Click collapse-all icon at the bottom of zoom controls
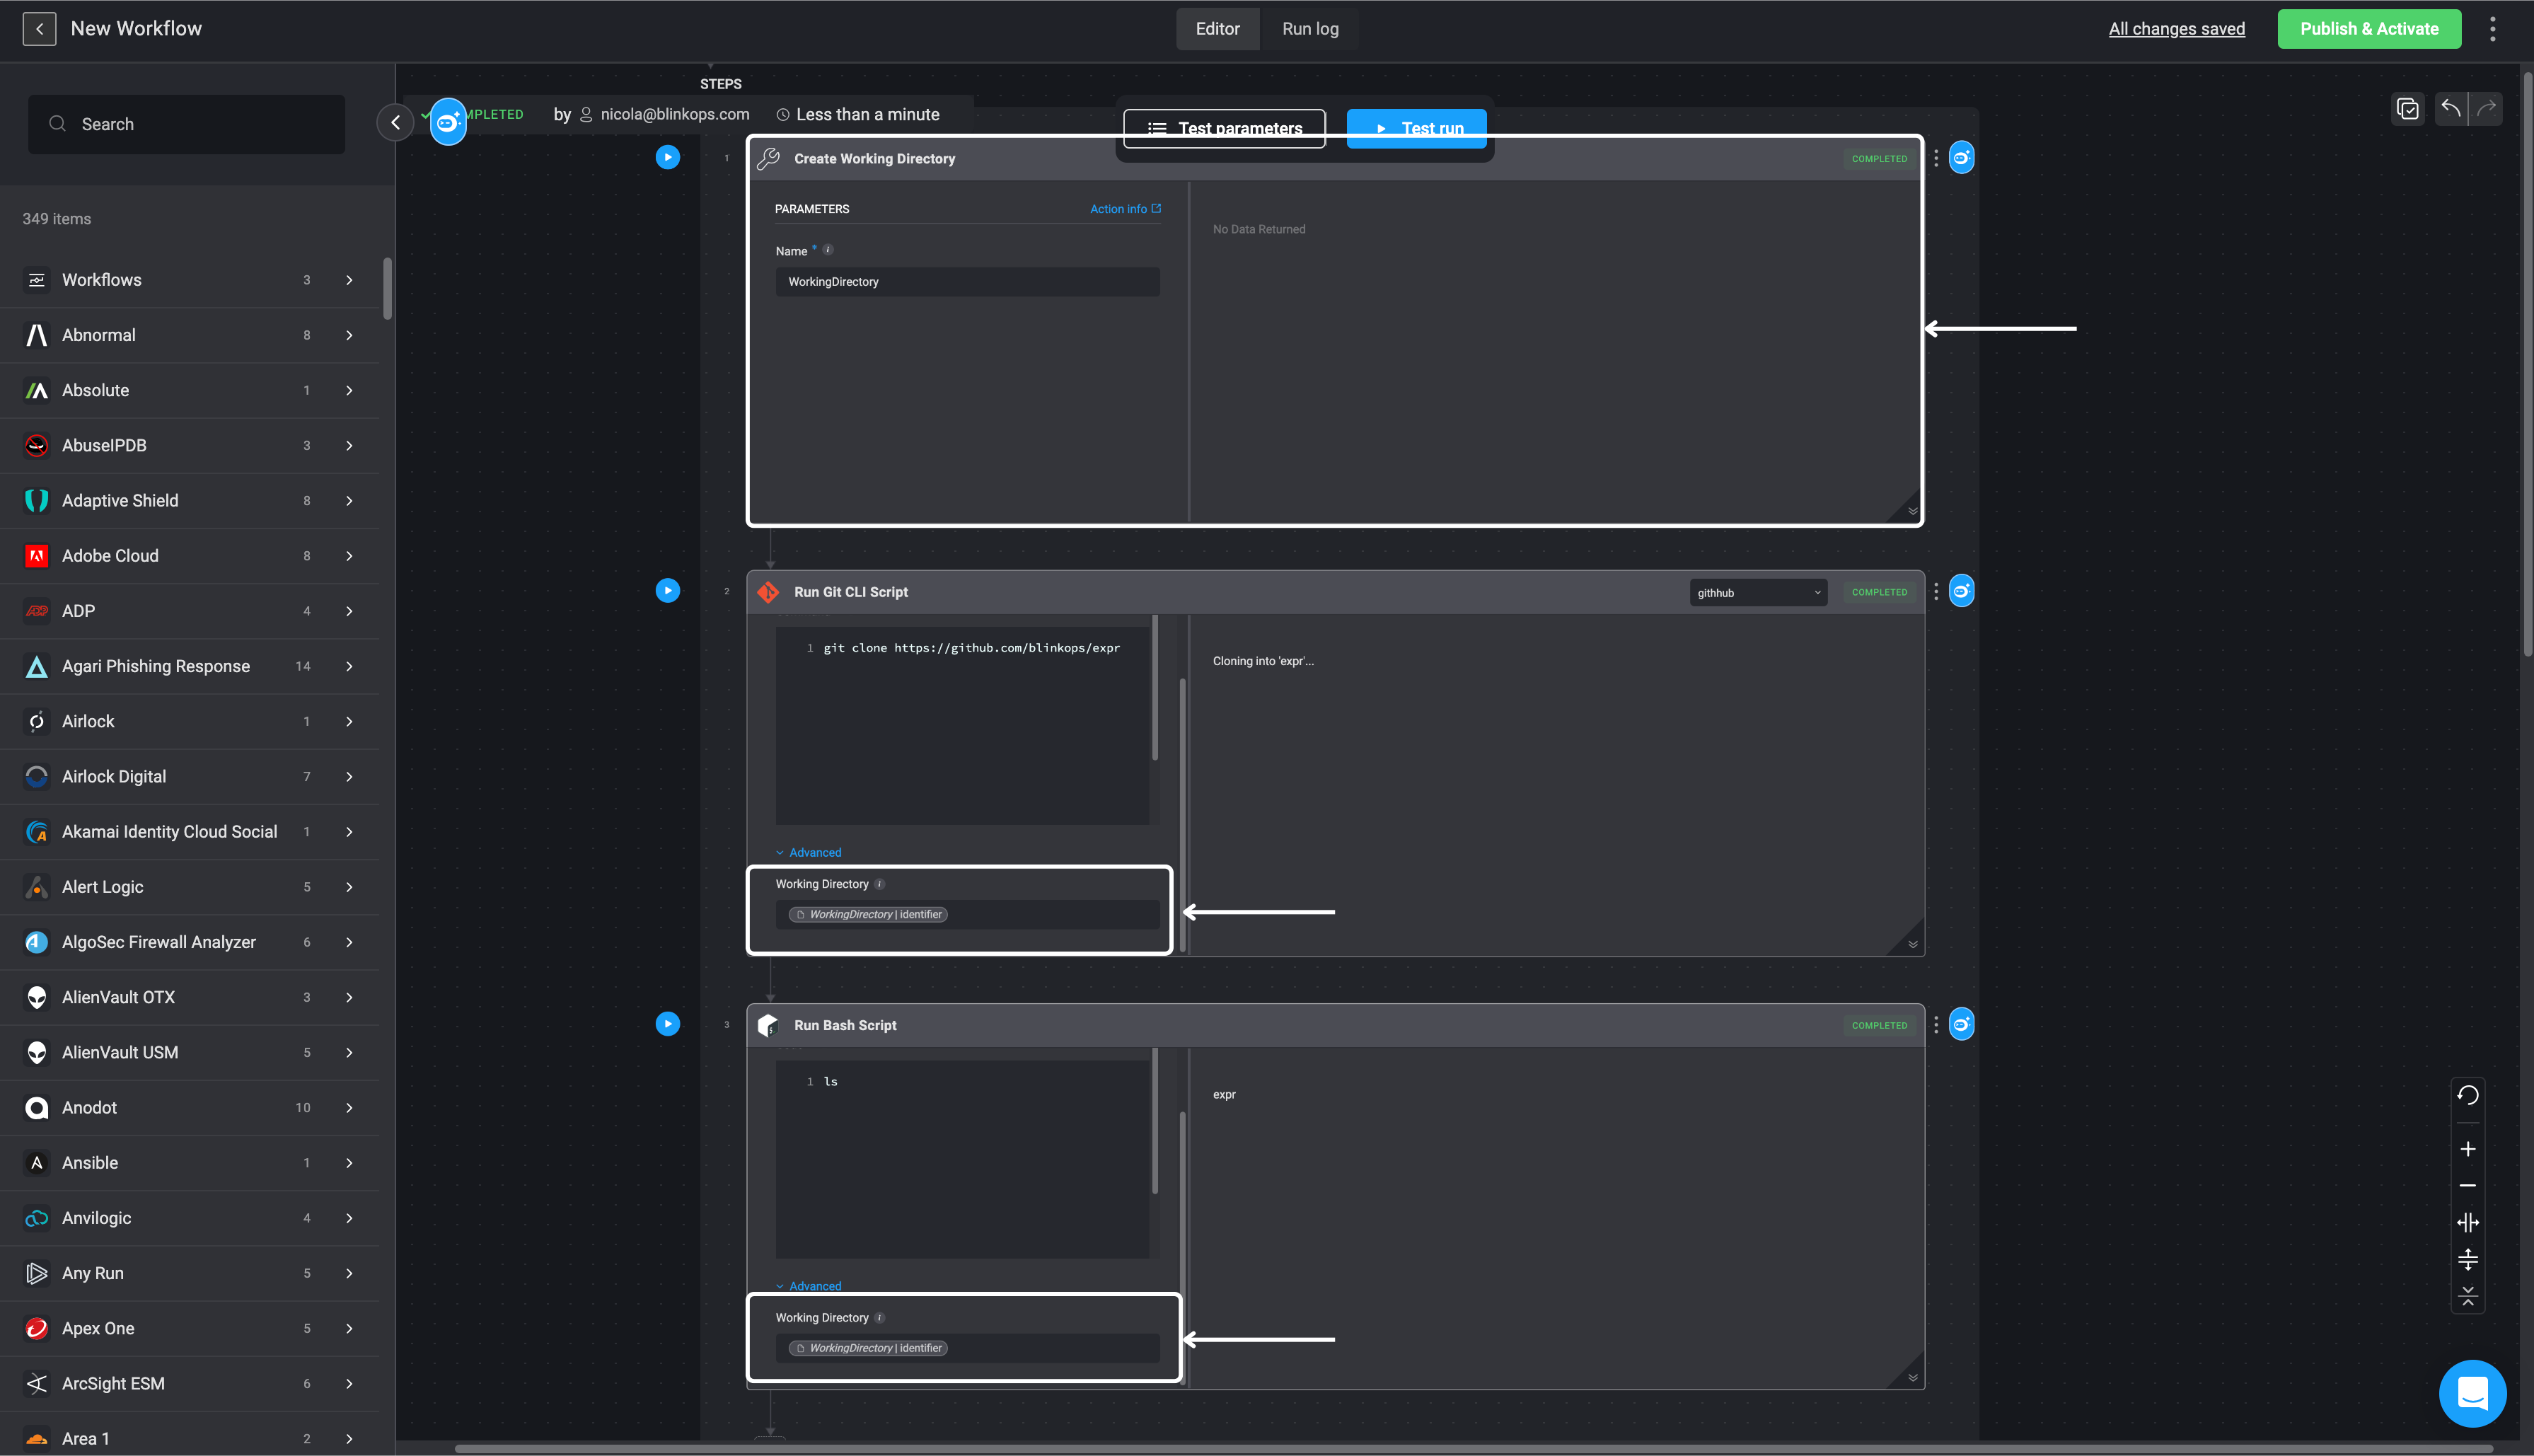The height and width of the screenshot is (1456, 2534). tap(2468, 1296)
